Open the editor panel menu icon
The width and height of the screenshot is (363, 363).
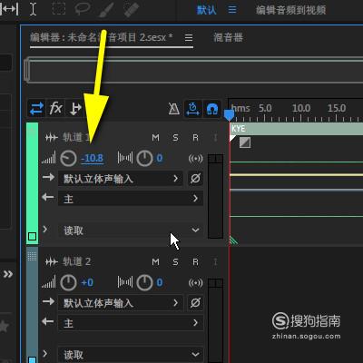[189, 37]
